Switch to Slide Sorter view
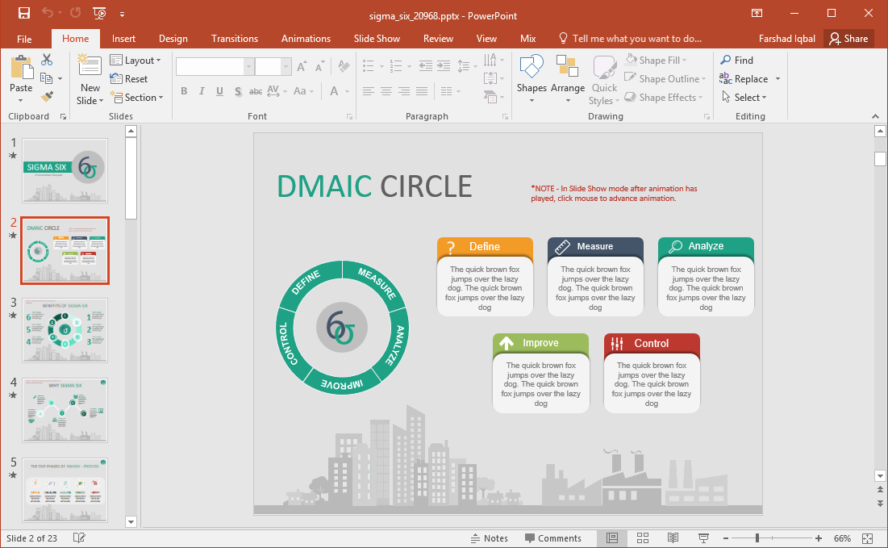Viewport: 888px width, 548px height. (x=643, y=538)
